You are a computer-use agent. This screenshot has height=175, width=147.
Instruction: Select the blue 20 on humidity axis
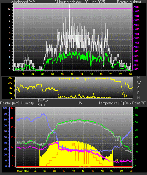pyautogui.click(x=5, y=155)
